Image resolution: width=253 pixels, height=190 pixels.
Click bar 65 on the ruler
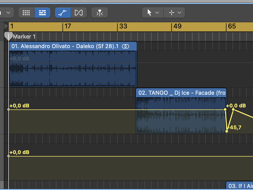(x=232, y=26)
